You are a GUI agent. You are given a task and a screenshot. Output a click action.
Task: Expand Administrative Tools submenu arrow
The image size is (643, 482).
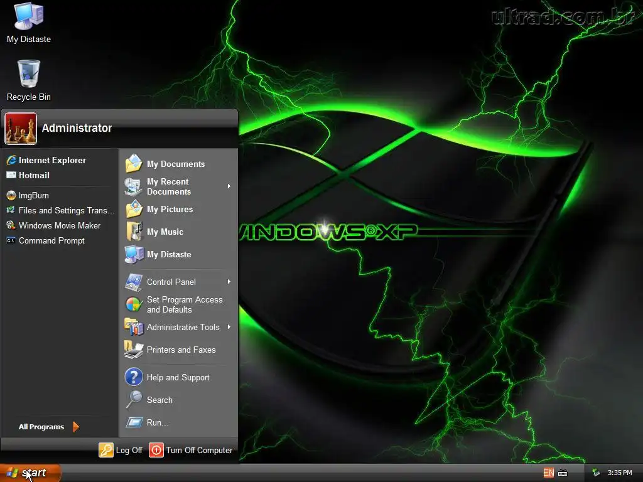pos(229,327)
